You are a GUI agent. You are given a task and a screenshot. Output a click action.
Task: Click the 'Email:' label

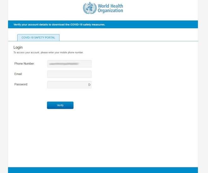click(x=19, y=74)
